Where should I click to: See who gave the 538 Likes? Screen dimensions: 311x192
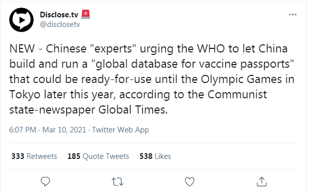155,156
